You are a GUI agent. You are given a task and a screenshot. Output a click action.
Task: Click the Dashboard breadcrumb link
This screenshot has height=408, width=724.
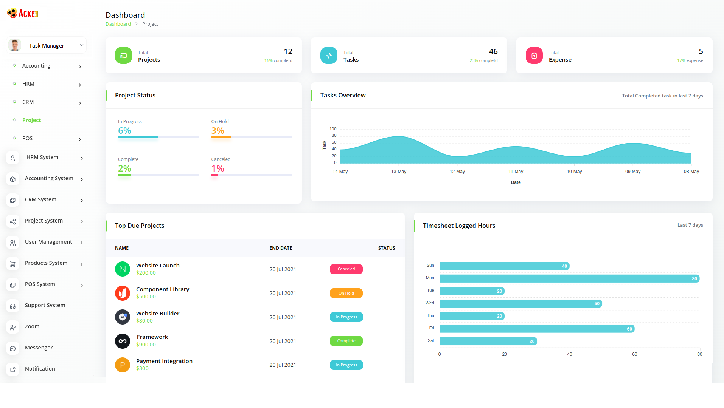click(x=118, y=24)
